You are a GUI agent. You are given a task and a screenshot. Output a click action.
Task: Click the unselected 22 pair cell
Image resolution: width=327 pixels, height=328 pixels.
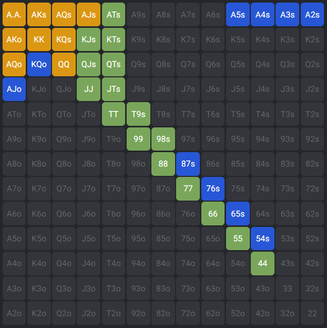pyautogui.click(x=312, y=313)
